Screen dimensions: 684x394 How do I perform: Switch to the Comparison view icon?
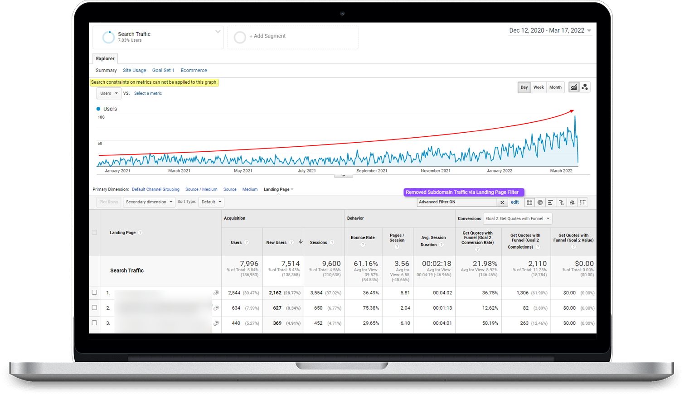[561, 202]
